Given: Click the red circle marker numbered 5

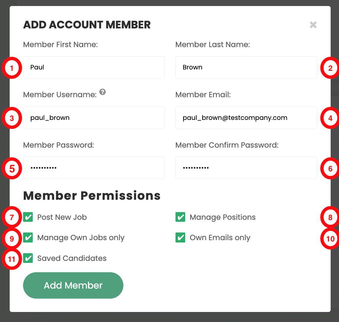Looking at the screenshot, I should tap(12, 168).
